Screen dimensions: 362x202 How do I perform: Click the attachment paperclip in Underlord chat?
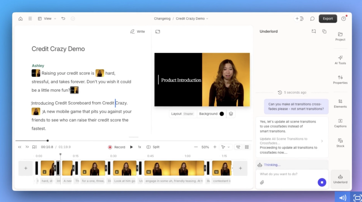[x=262, y=182]
